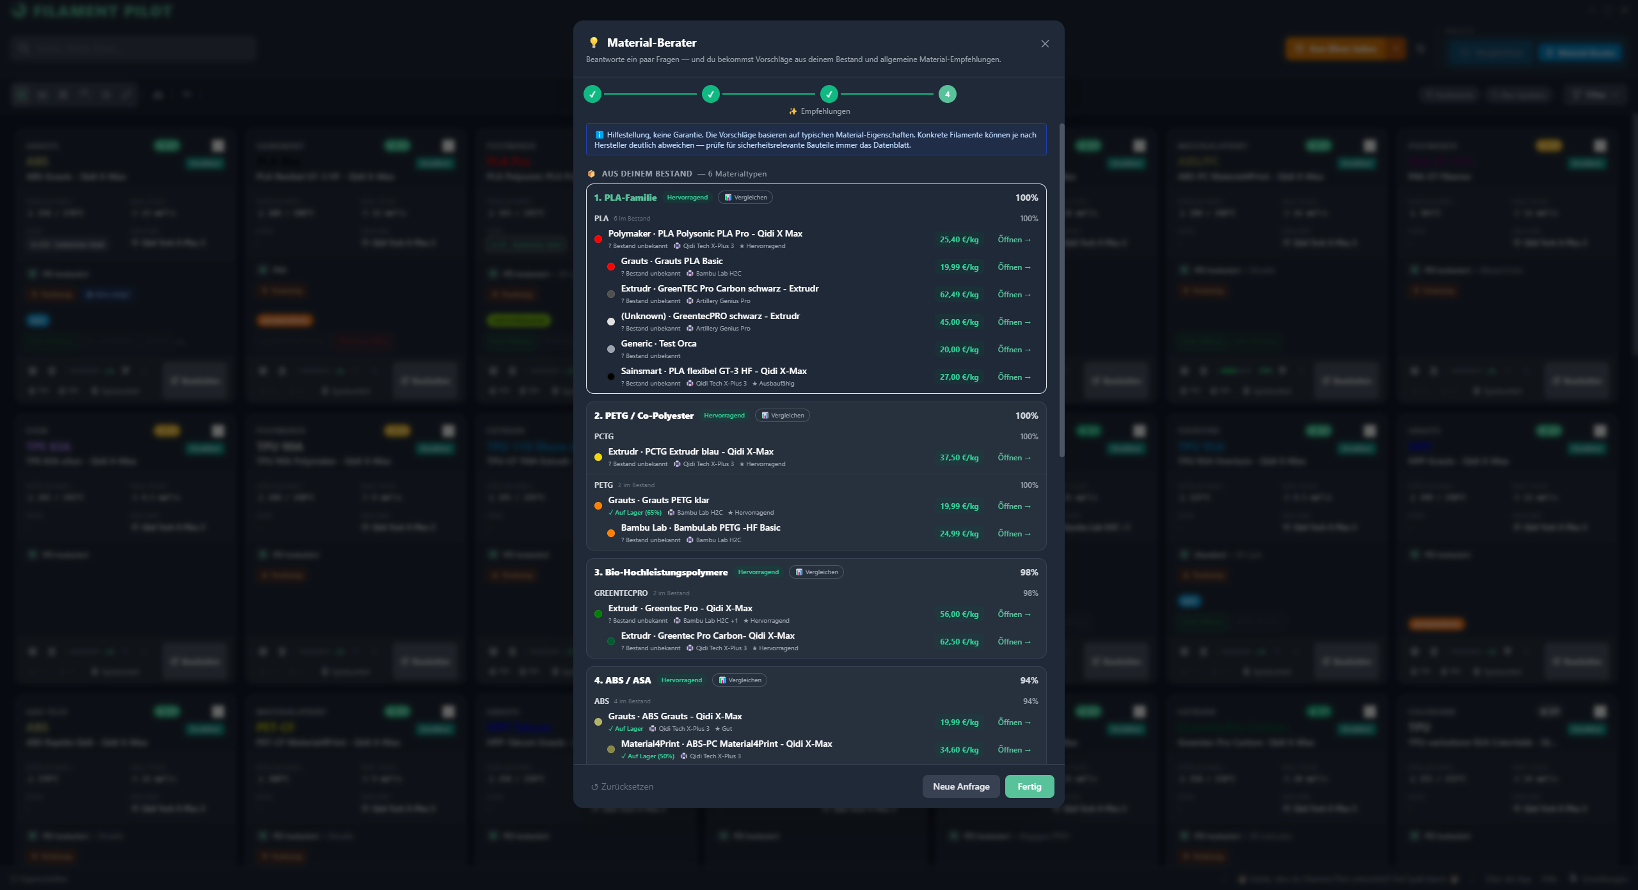Open Extrudr PCTG Extrudr blau filament
The image size is (1638, 890).
1014,458
